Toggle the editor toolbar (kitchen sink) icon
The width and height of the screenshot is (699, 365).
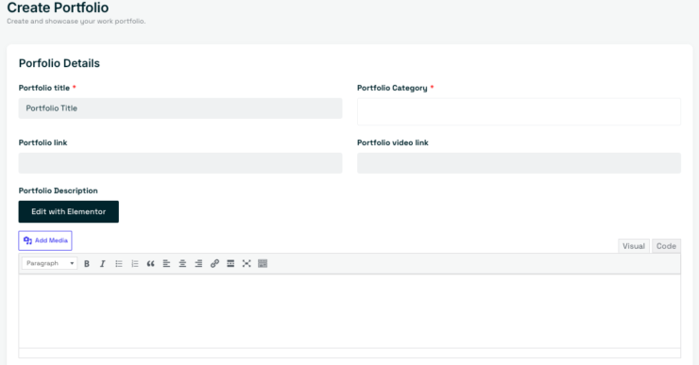point(263,263)
